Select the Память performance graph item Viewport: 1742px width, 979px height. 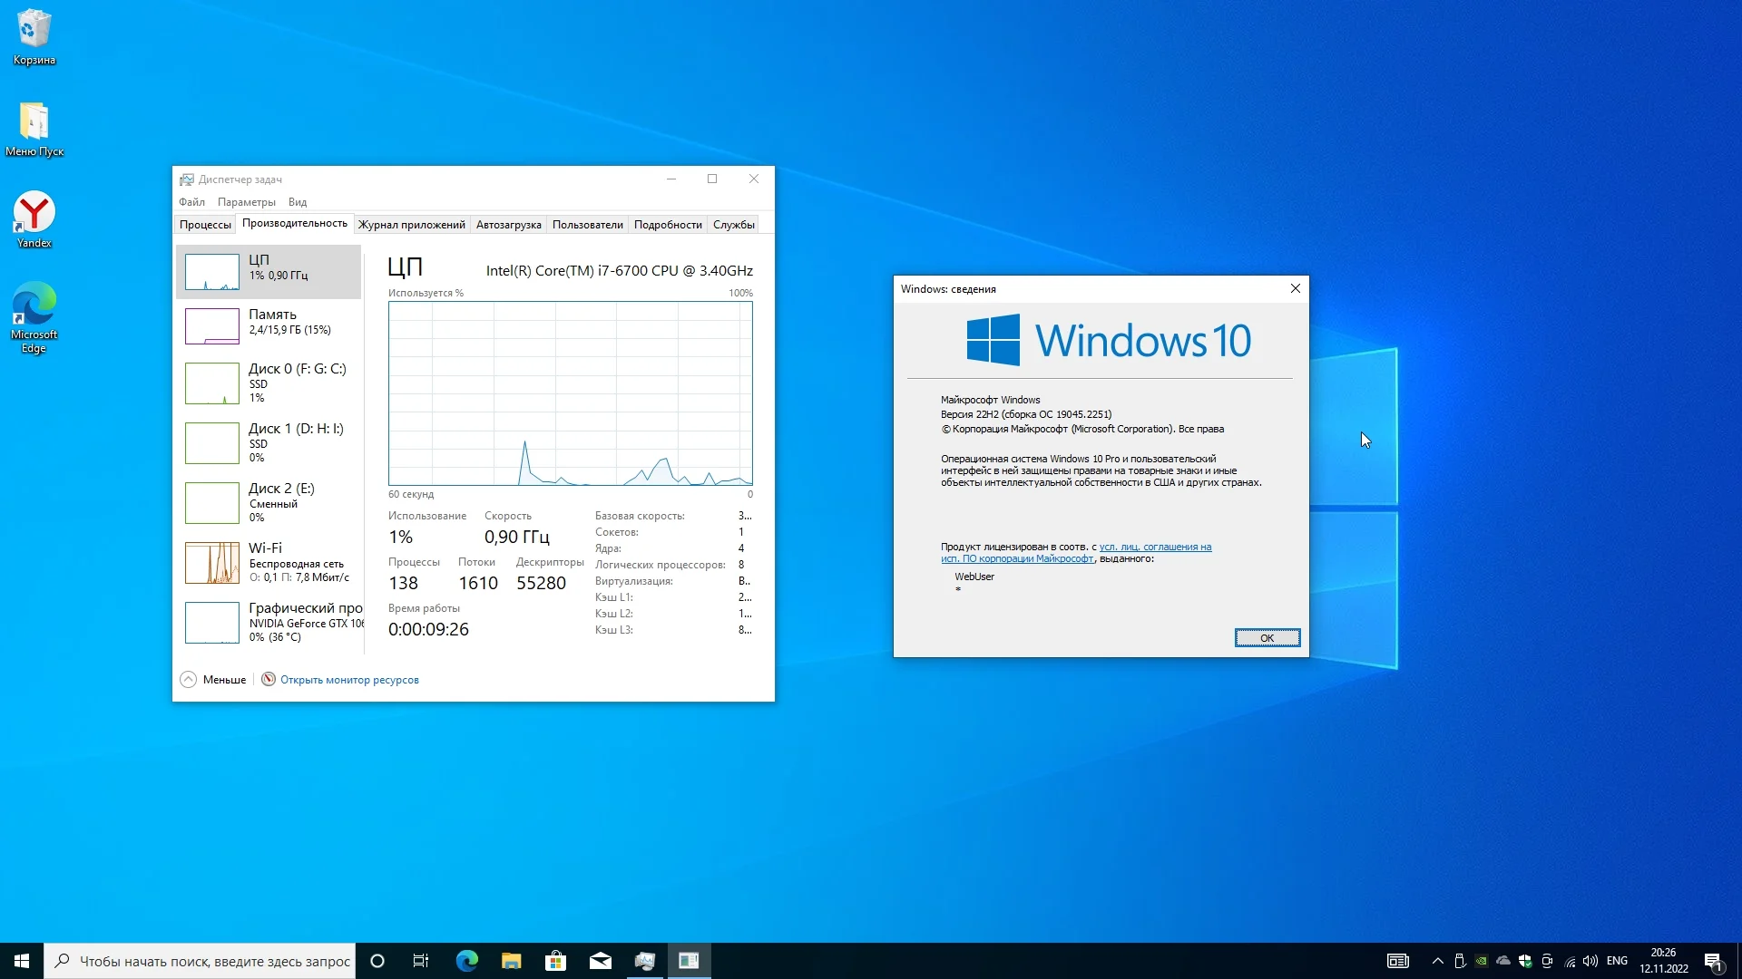coord(269,325)
